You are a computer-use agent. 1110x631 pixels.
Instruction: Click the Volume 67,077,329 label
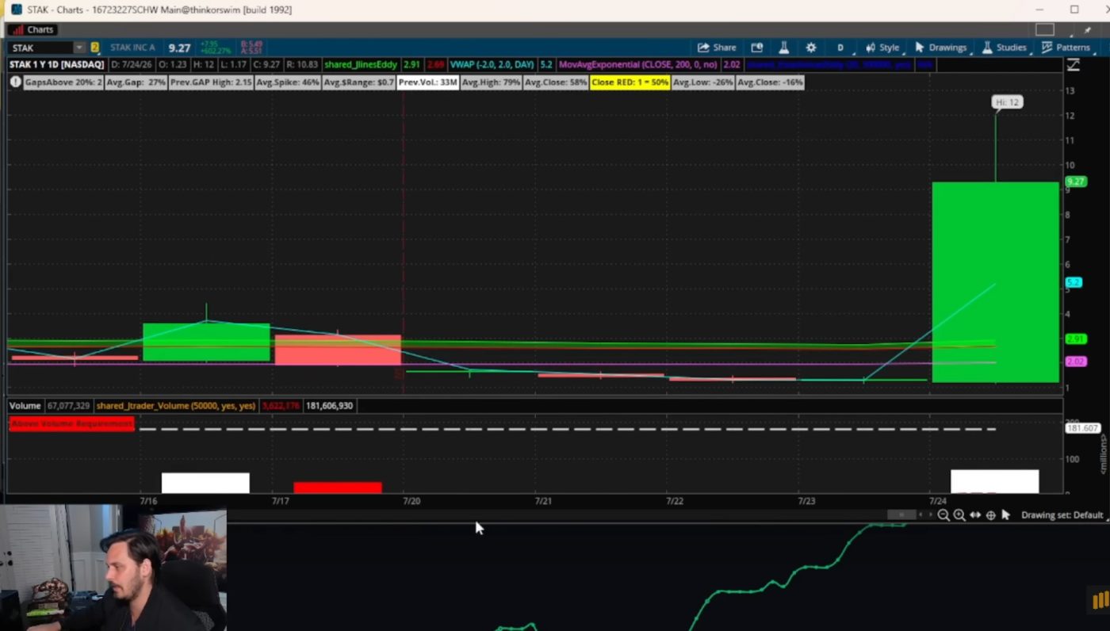[50, 405]
